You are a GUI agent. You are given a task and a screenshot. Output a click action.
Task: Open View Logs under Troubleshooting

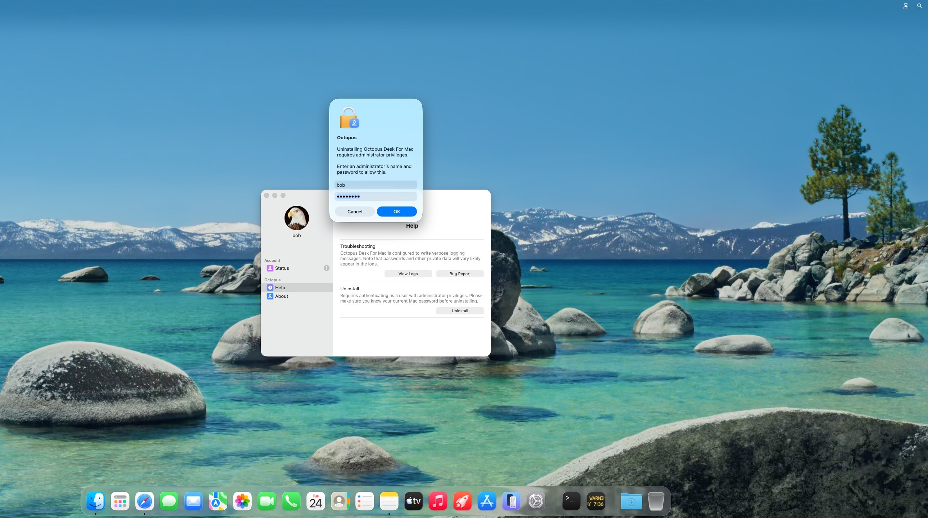(x=408, y=274)
